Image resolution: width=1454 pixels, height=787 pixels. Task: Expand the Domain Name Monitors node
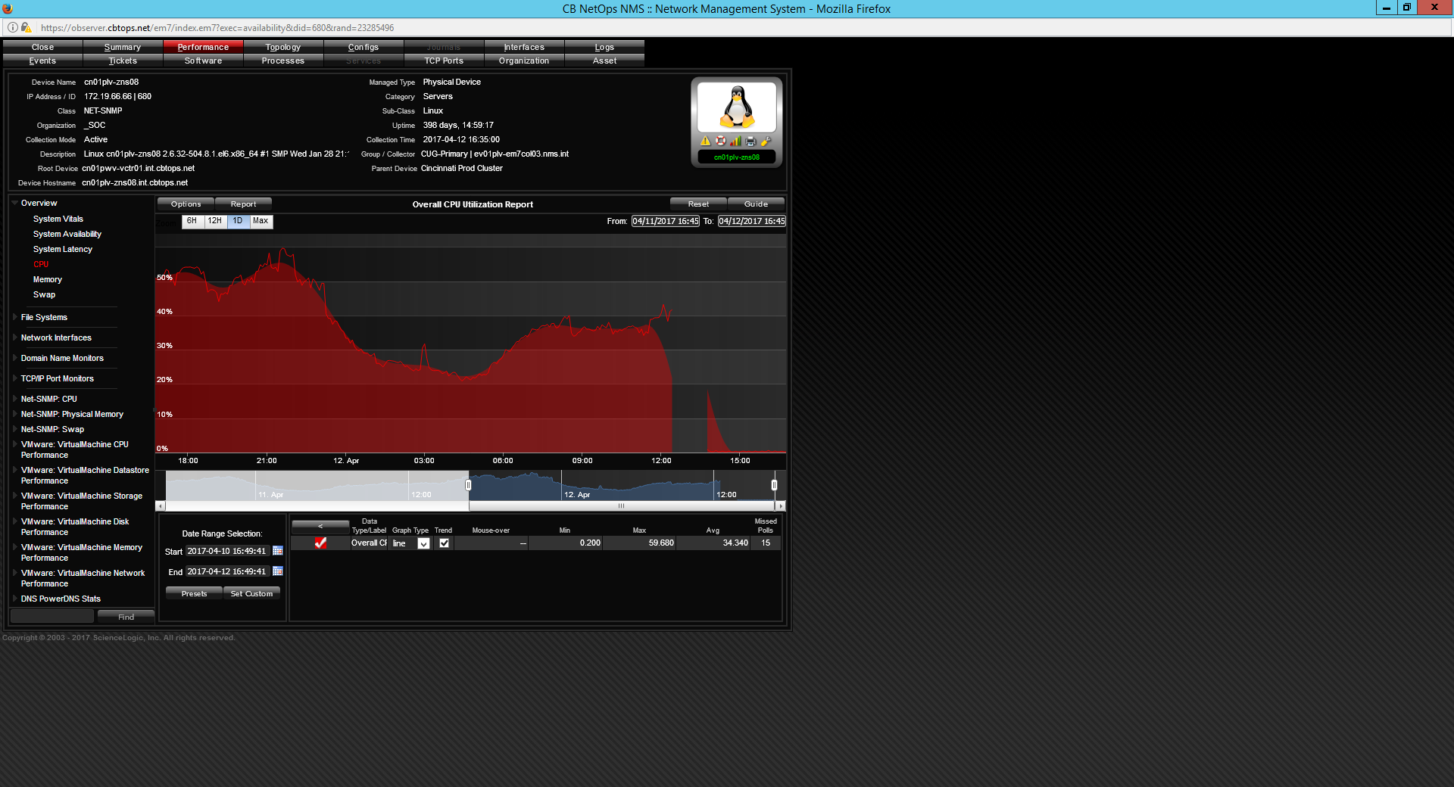(x=14, y=358)
